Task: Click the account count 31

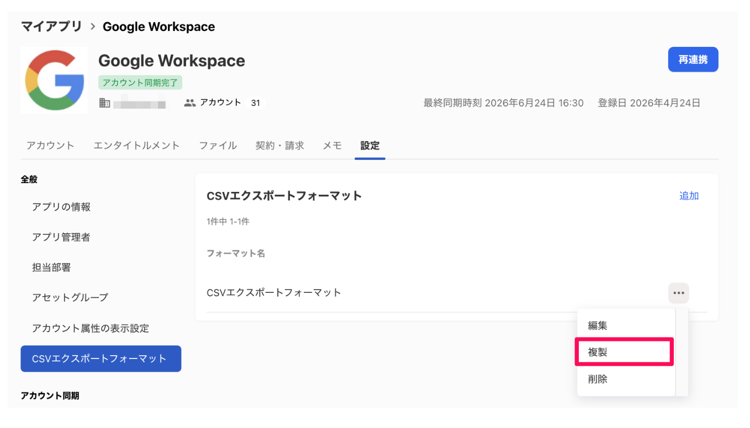Action: click(x=255, y=103)
